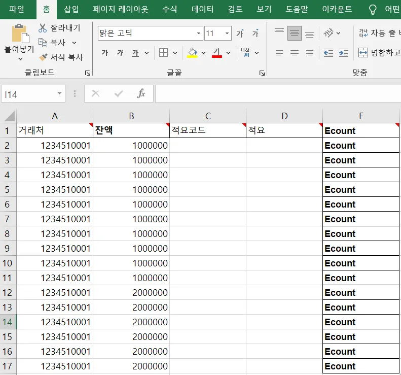Screen dimensions: 401x375
Task: Click the wrap text icon
Action: point(363,33)
